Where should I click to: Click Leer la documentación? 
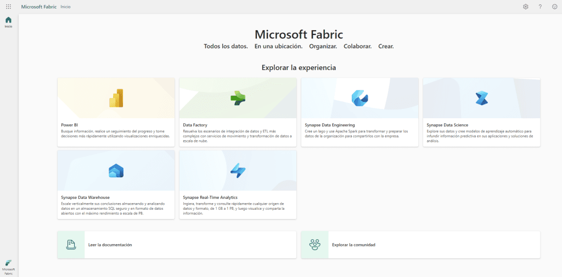(110, 245)
